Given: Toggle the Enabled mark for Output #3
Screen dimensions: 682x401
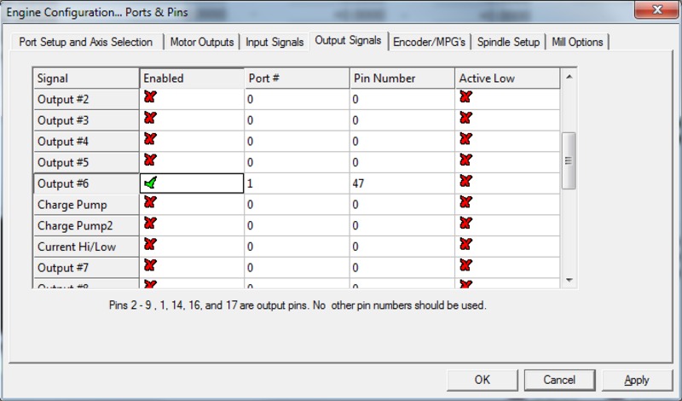Looking at the screenshot, I should tap(150, 119).
